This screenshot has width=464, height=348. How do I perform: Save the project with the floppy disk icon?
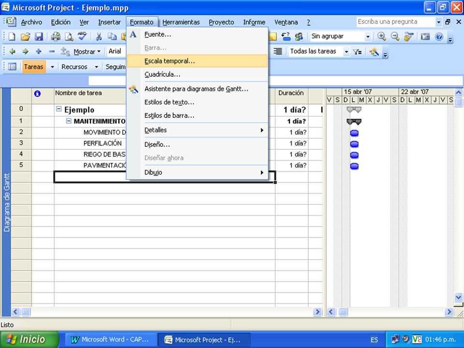click(x=39, y=36)
